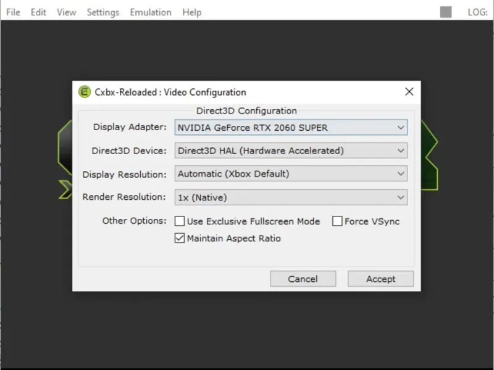This screenshot has width=494, height=370.
Task: Uncheck Maintain Aspect Ratio
Action: point(180,238)
